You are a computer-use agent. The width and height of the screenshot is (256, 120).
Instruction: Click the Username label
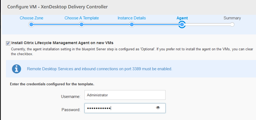point(71,96)
